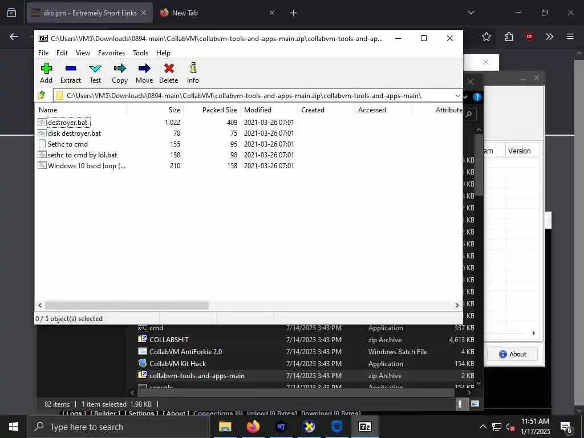Image resolution: width=584 pixels, height=438 pixels.
Task: Click the Copy toolbar icon
Action: 120,74
